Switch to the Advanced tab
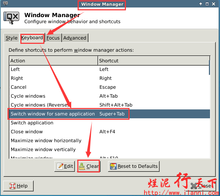Viewport: 220px width, 196px height. (x=75, y=38)
